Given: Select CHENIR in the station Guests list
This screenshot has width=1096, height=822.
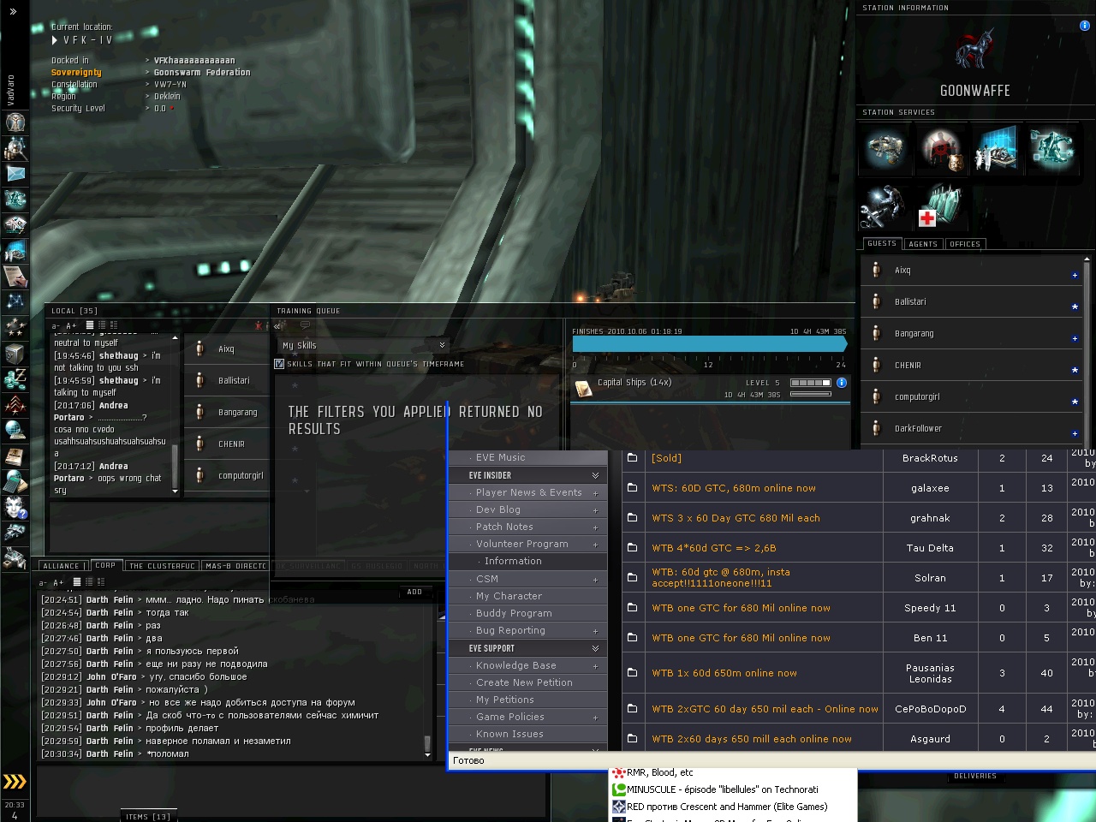Looking at the screenshot, I should pos(969,366).
